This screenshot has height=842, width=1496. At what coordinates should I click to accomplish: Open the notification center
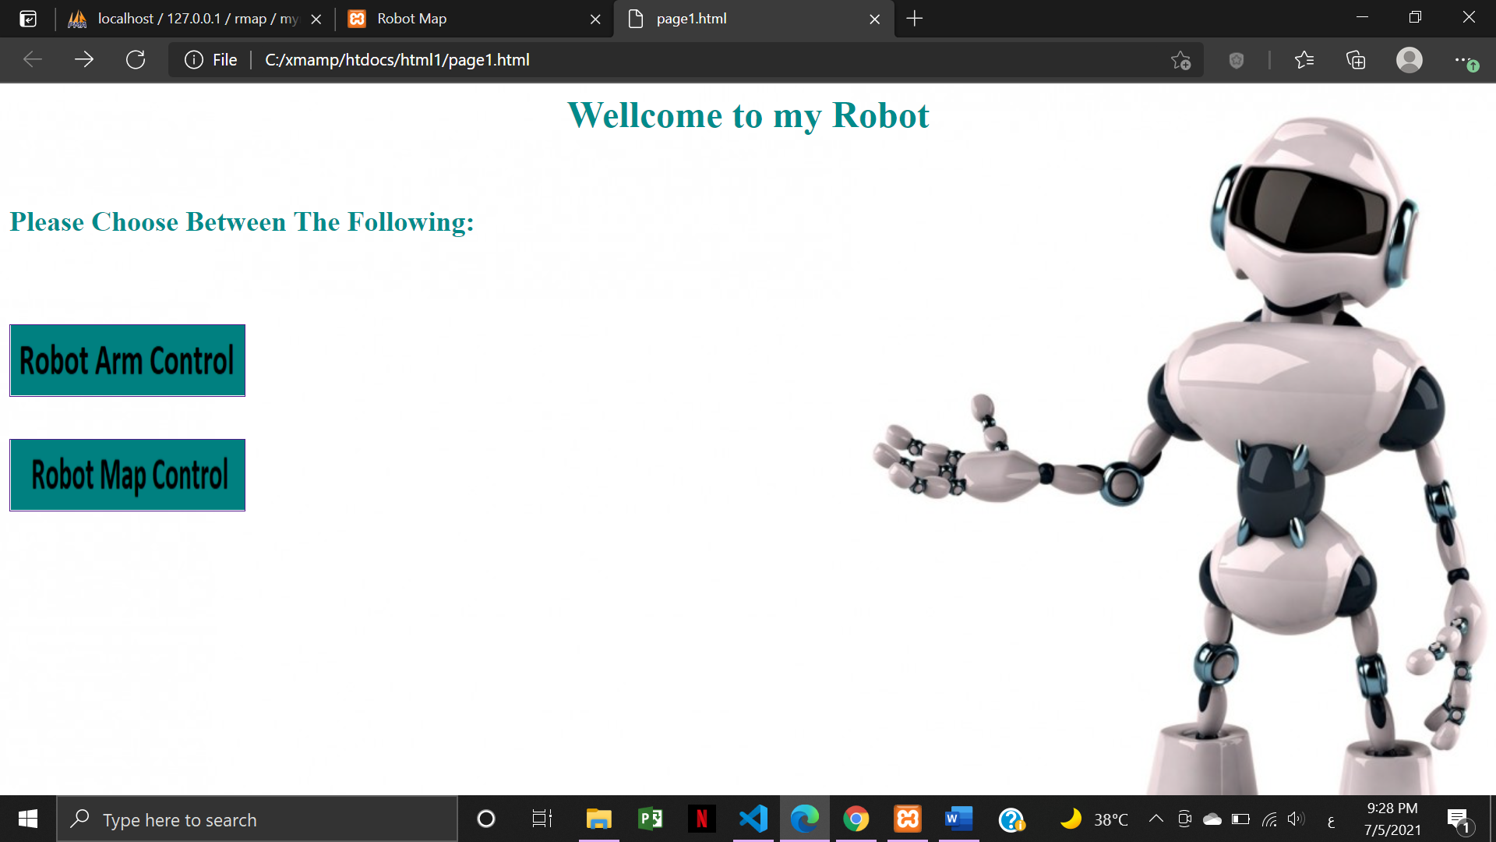coord(1459,819)
